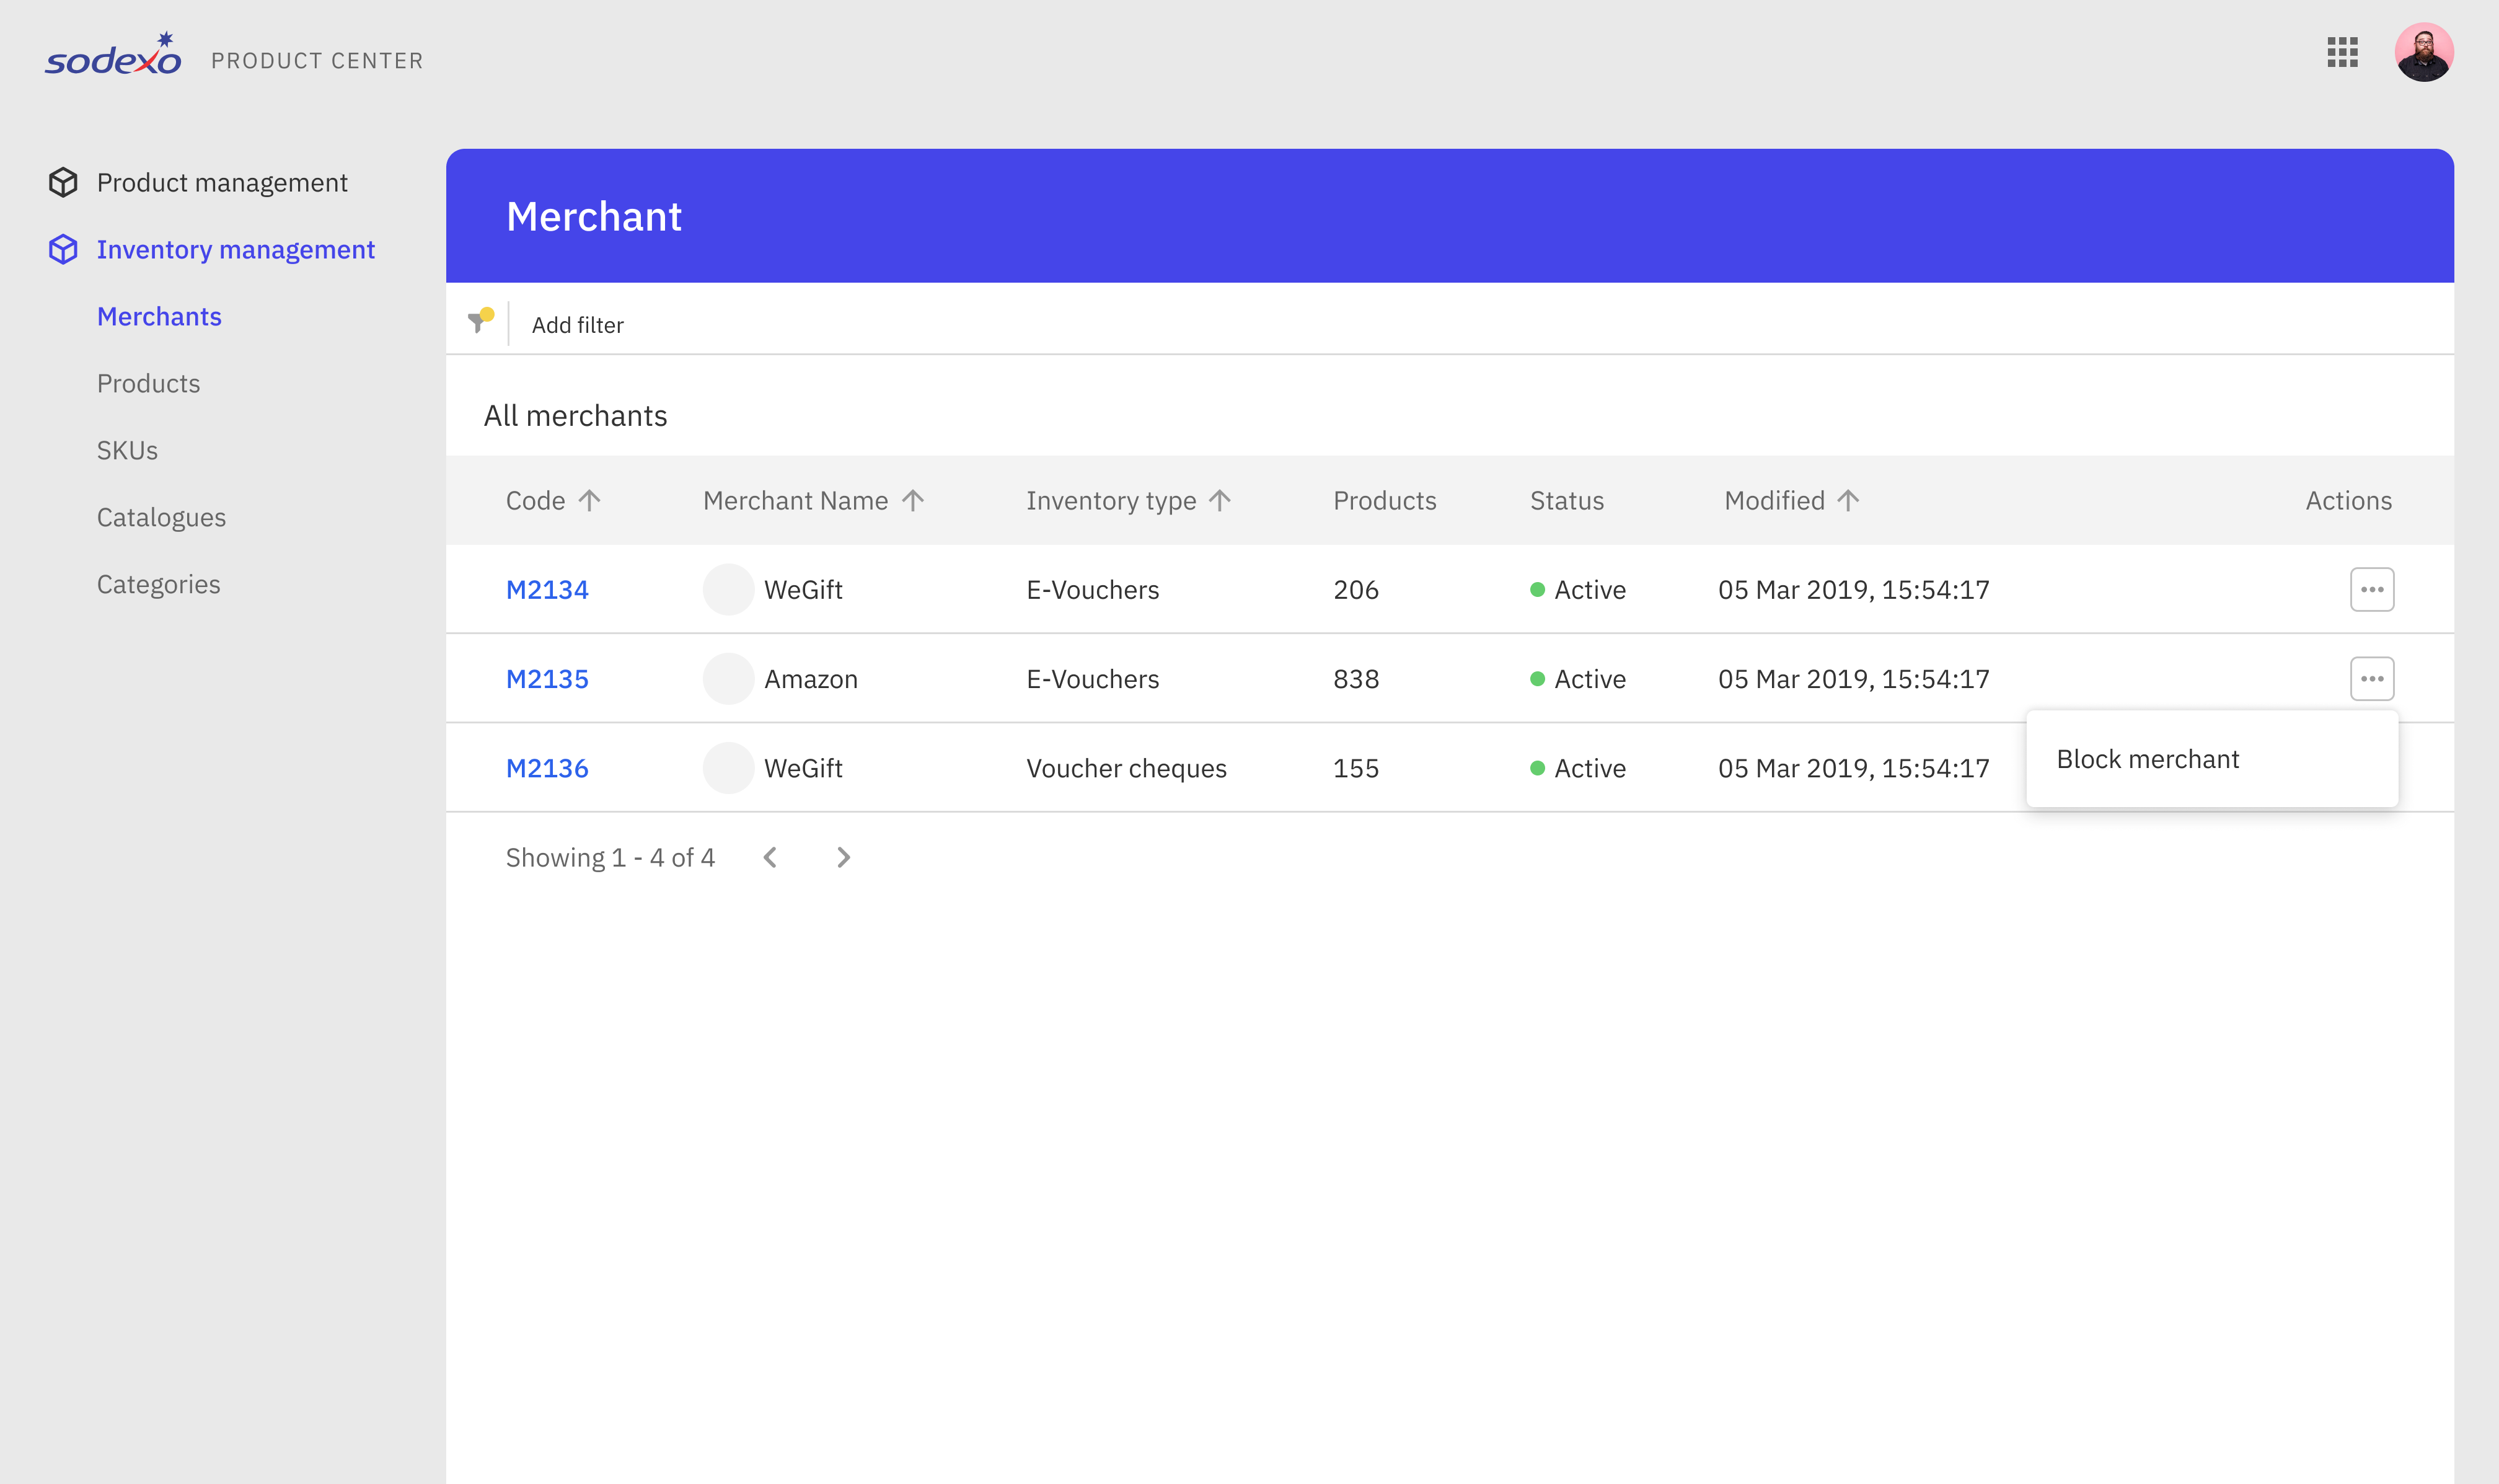Select Block merchant menu option
Viewport: 2499px width, 1484px height.
2147,759
